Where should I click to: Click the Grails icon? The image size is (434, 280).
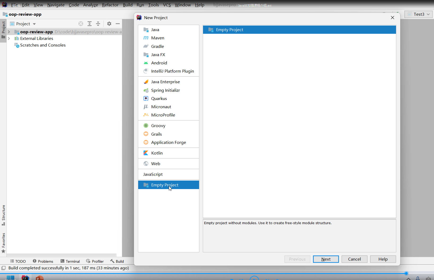point(146,134)
